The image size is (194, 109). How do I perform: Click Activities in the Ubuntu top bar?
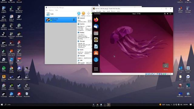tap(97, 14)
